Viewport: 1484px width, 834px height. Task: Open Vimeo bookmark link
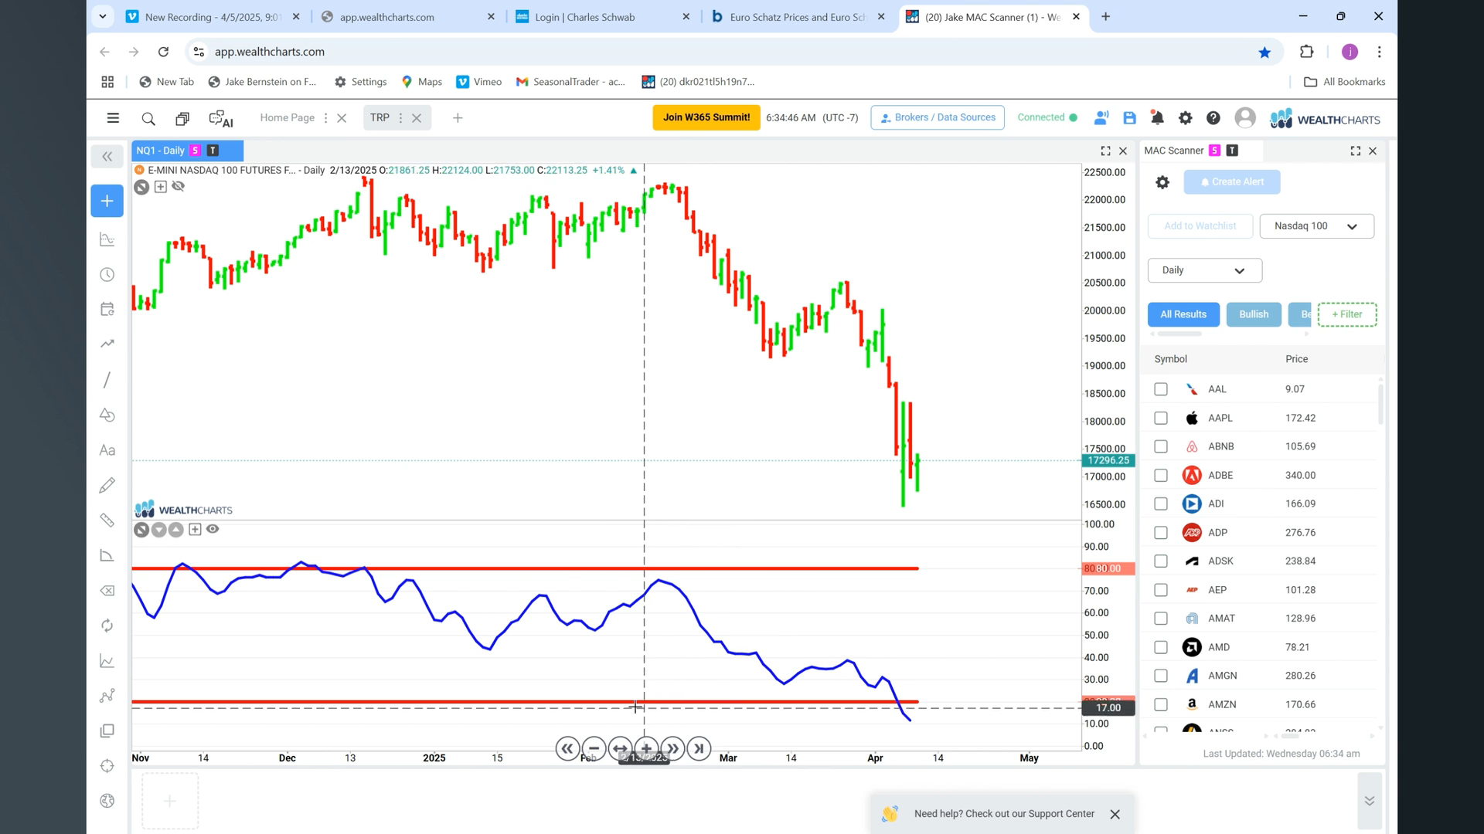click(x=479, y=82)
